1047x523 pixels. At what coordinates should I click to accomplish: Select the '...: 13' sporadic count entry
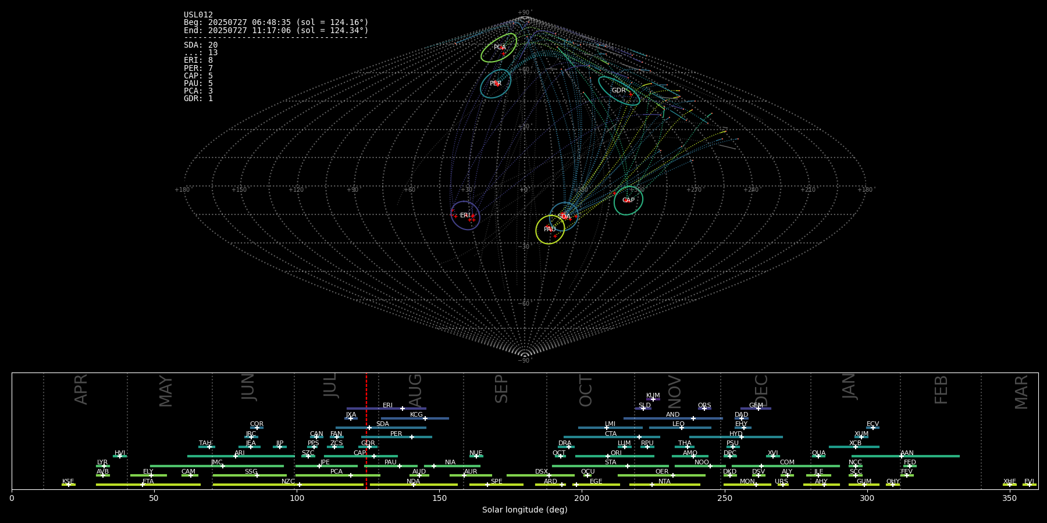(x=201, y=53)
